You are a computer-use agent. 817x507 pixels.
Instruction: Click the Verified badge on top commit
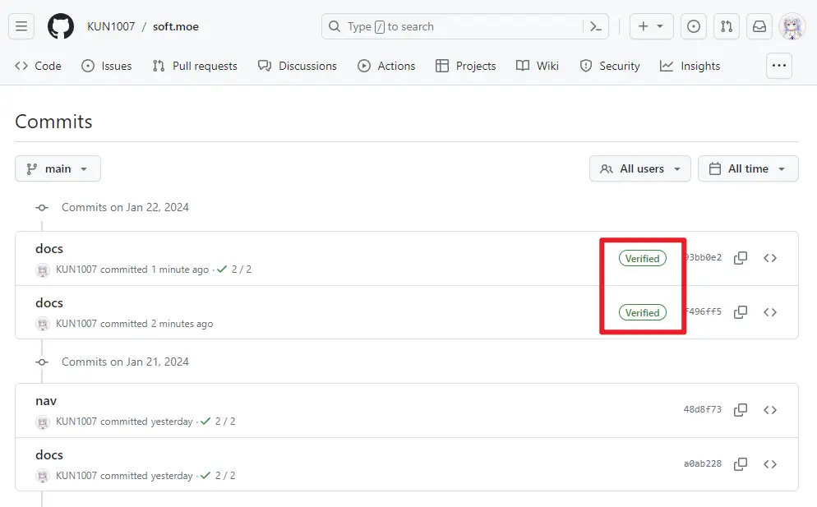642,258
